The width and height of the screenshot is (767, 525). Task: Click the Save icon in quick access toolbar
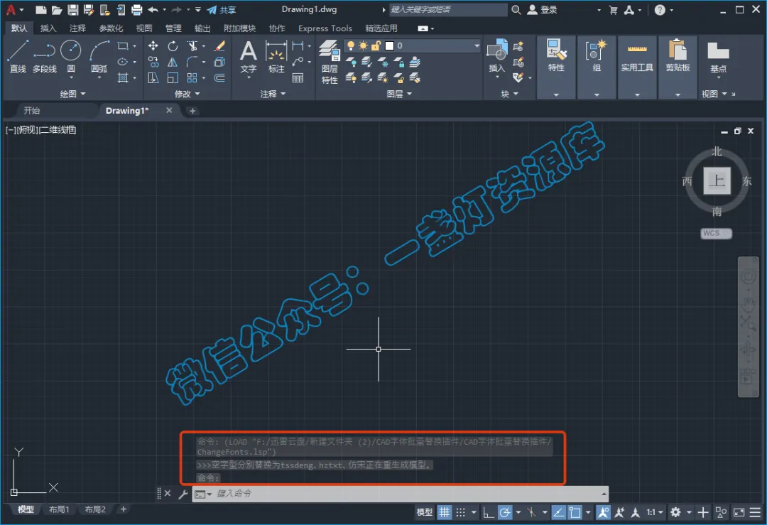tap(73, 9)
